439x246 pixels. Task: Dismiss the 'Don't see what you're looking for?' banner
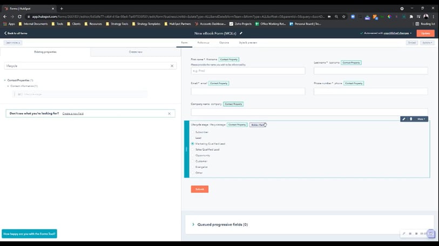[x=170, y=114]
